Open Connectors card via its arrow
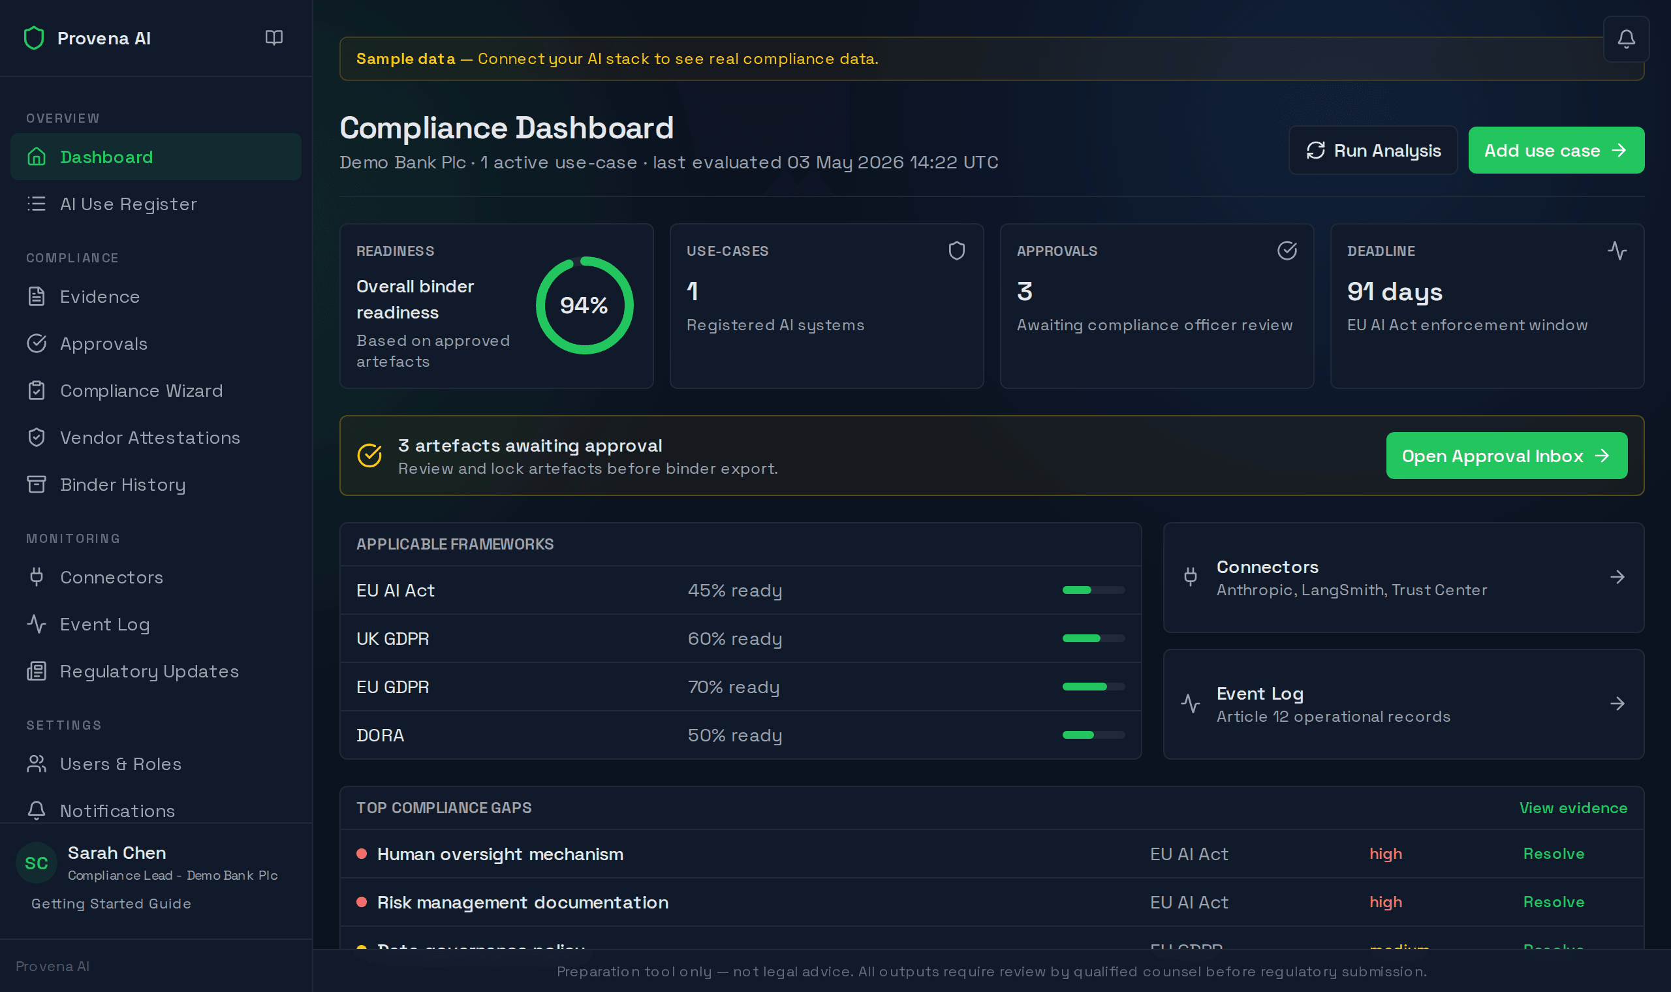 tap(1617, 577)
